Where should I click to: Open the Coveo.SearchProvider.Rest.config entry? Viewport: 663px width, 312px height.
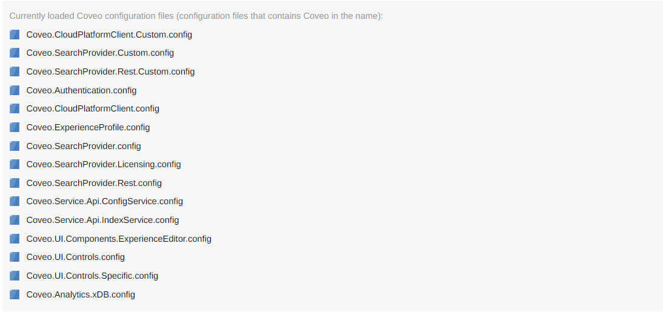94,183
